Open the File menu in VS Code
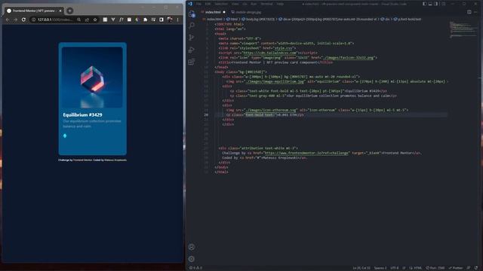Viewport: 483px width, 271px height. (x=198, y=4)
